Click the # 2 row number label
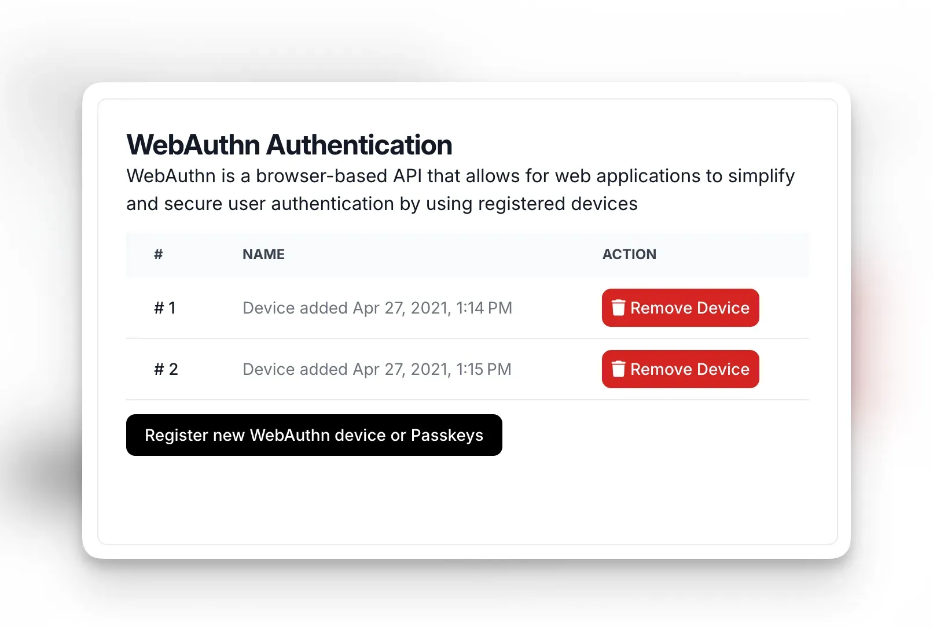The image size is (933, 641). click(166, 369)
